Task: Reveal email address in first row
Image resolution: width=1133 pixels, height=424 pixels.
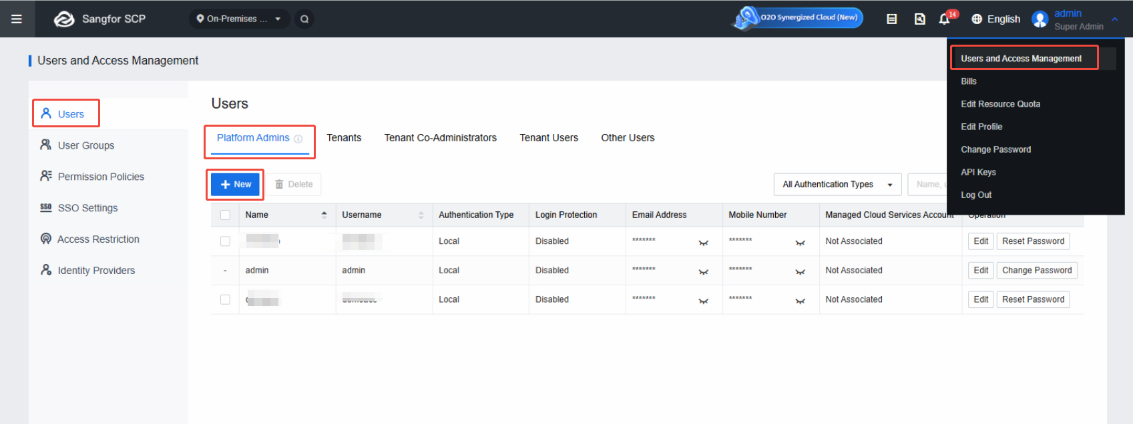Action: [703, 243]
